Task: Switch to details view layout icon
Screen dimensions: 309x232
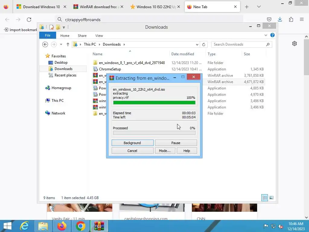Action: 265,198
